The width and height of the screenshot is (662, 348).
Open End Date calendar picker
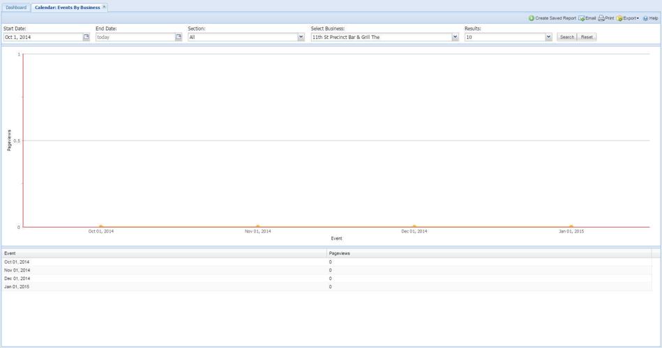coord(179,37)
